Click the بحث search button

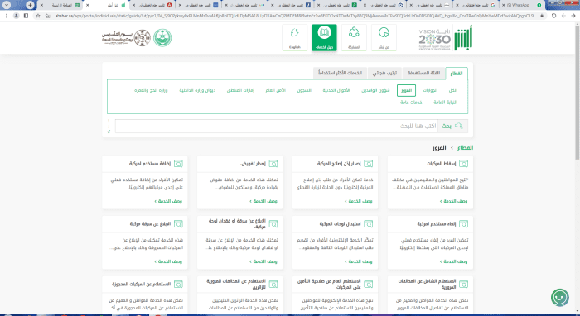click(452, 126)
